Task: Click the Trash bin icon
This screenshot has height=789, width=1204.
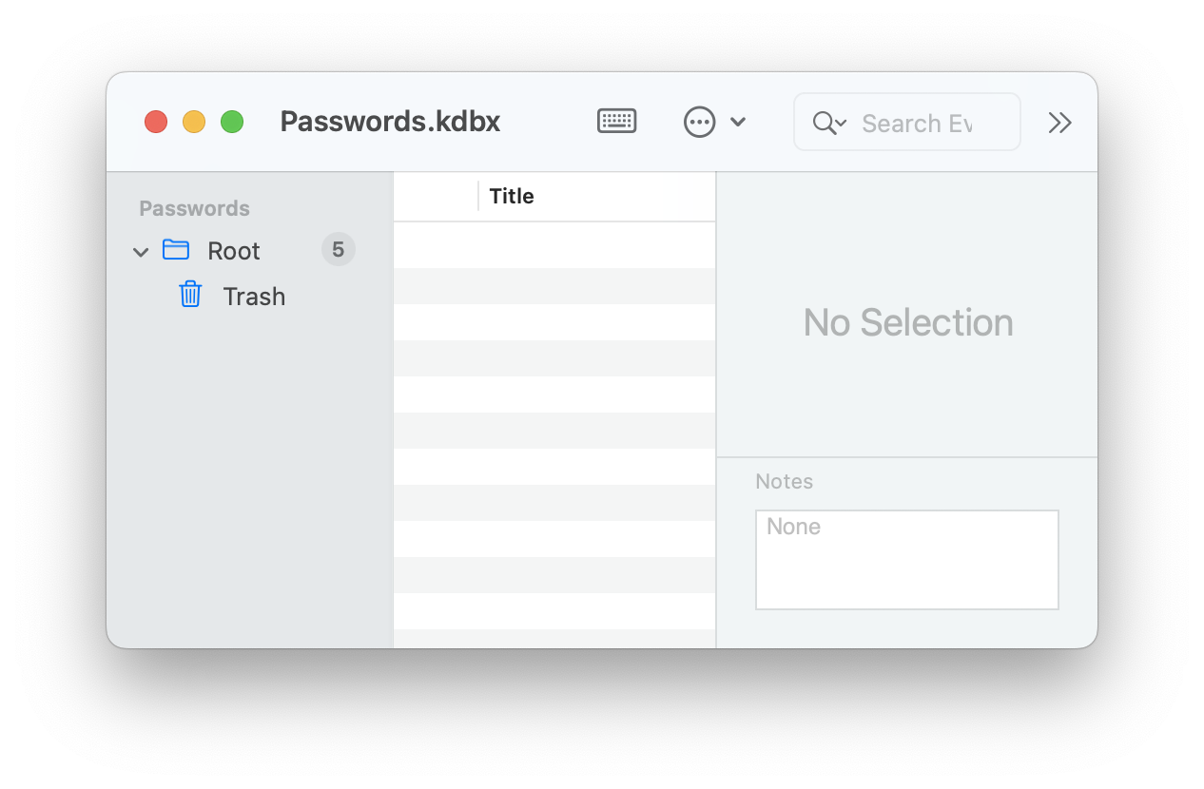Action: click(189, 295)
